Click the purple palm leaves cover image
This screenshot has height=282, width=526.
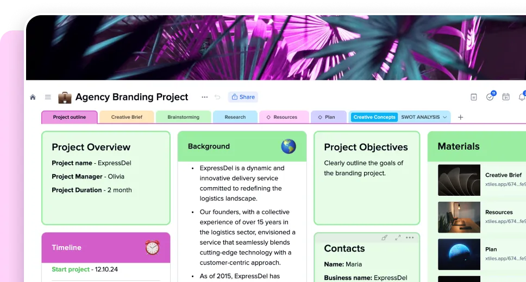click(275, 48)
